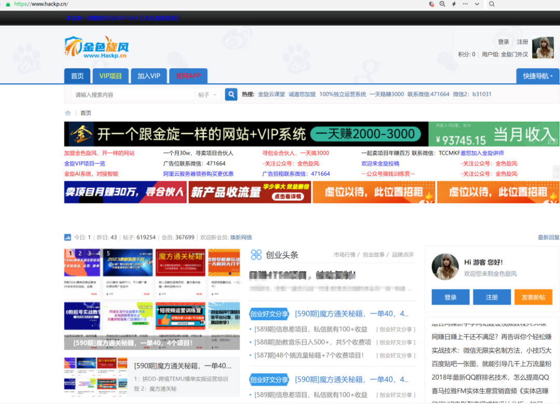Click the browser search magnifier icon

tap(492, 4)
